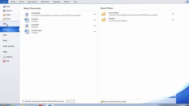Click the red Exit icon
The image size is (189, 106).
4,61
